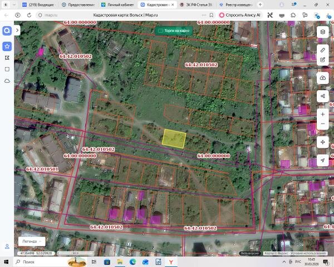Image resolution: width=334 pixels, height=267 pixels.
Task: Share the map view
Action: pos(323,96)
